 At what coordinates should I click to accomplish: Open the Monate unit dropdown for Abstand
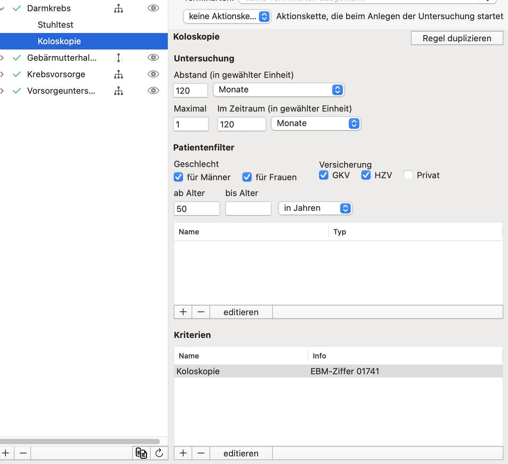[279, 90]
